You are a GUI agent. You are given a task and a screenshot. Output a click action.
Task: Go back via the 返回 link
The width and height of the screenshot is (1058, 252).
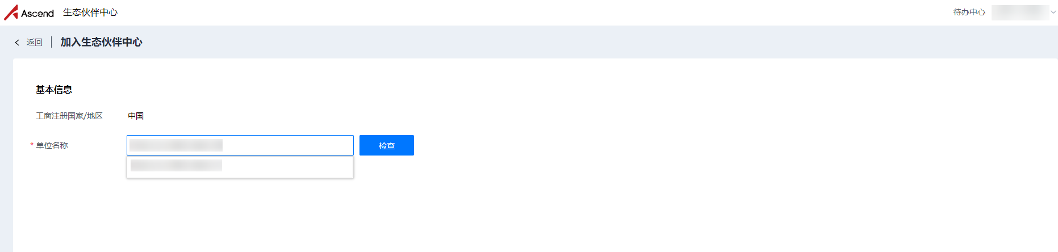(35, 43)
